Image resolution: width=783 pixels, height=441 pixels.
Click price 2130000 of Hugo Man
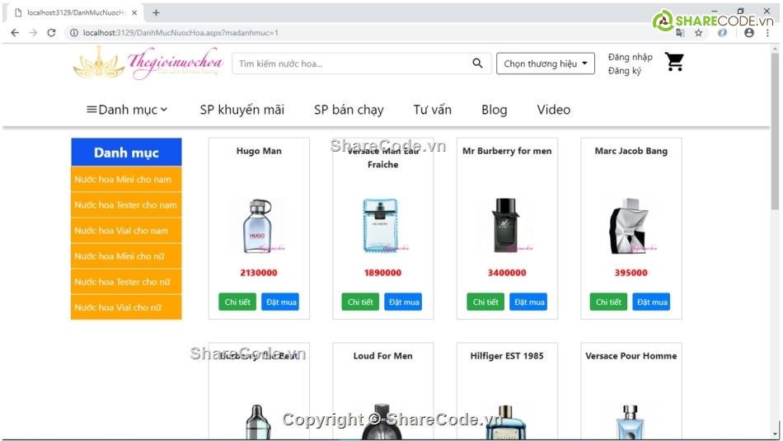point(258,273)
